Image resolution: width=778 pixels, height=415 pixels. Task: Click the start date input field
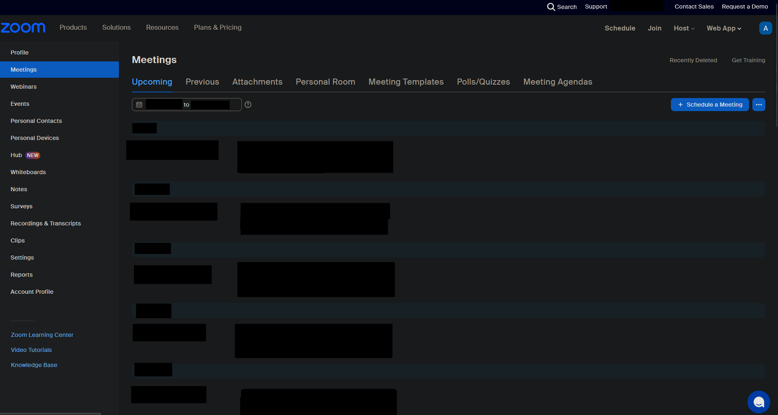[164, 105]
